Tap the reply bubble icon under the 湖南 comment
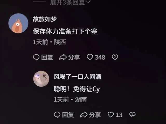 pyautogui.click(x=57, y=115)
